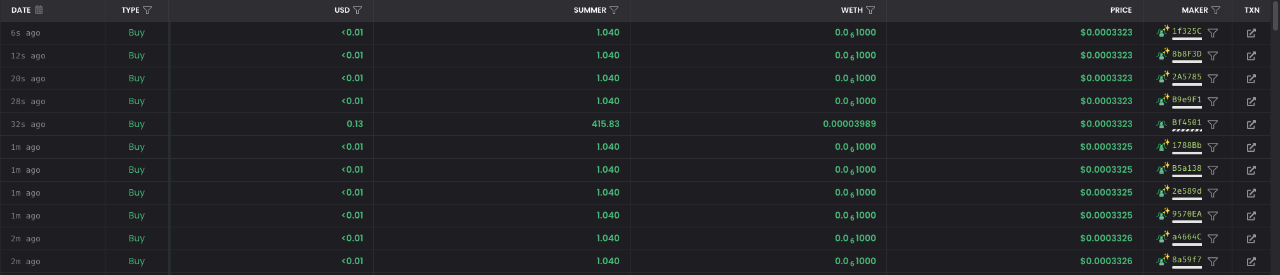The image size is (1280, 275).
Task: Click the MAKER header filter icon
Action: [x=1216, y=10]
